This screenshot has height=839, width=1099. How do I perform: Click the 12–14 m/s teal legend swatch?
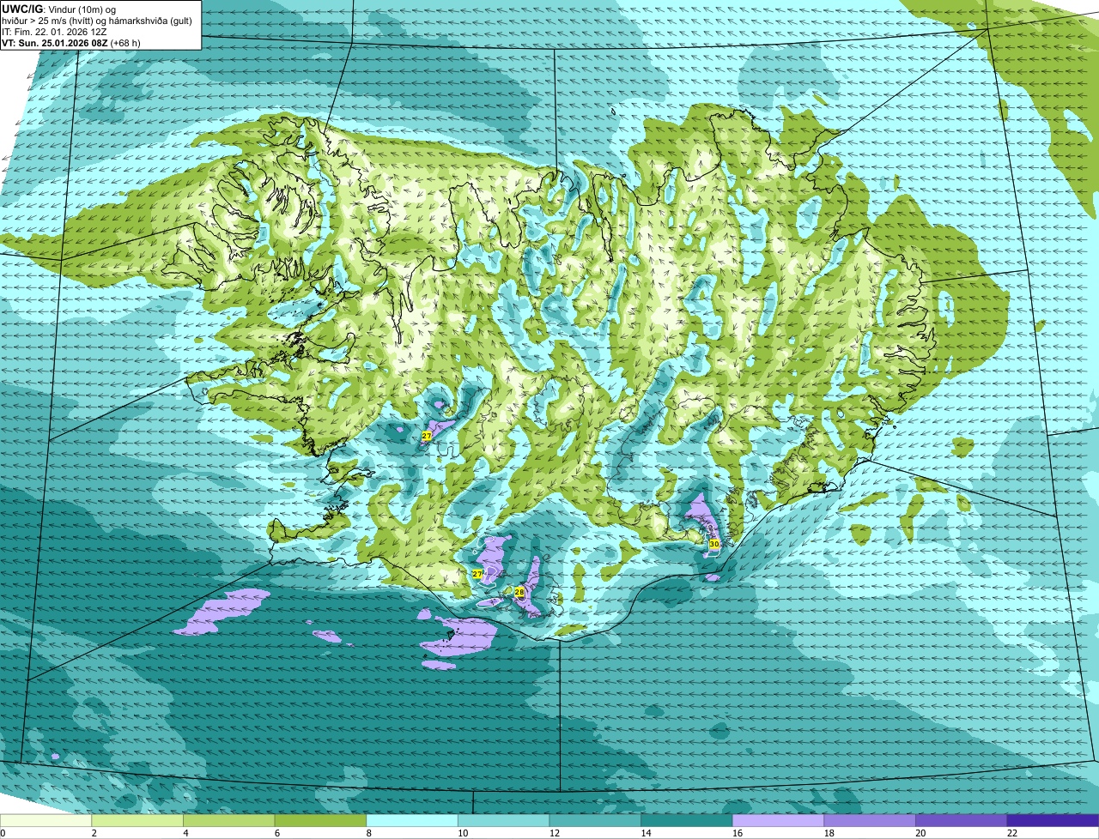595,821
